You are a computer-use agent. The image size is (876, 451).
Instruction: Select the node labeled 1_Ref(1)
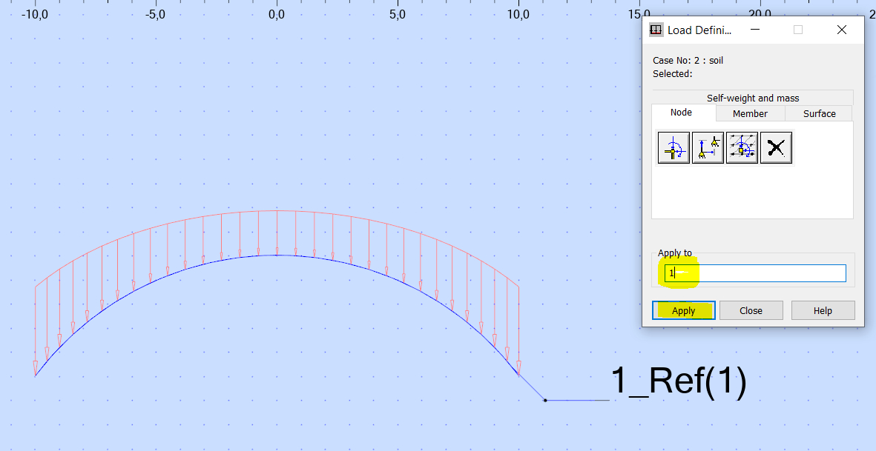coord(545,400)
